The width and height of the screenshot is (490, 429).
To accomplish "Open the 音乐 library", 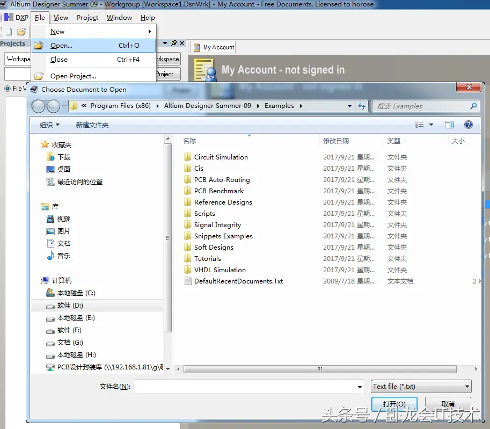I will [64, 256].
